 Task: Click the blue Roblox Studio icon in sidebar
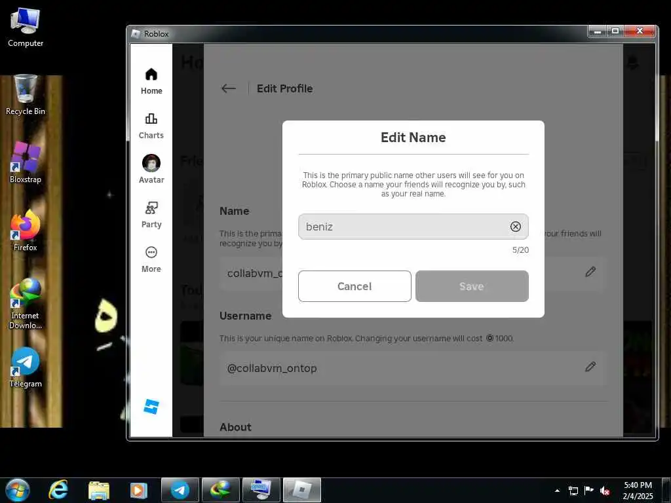pos(151,406)
